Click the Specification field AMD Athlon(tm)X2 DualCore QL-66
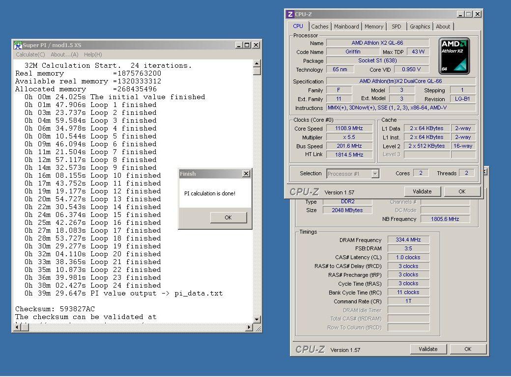Image resolution: width=511 pixels, height=377 pixels. 401,81
